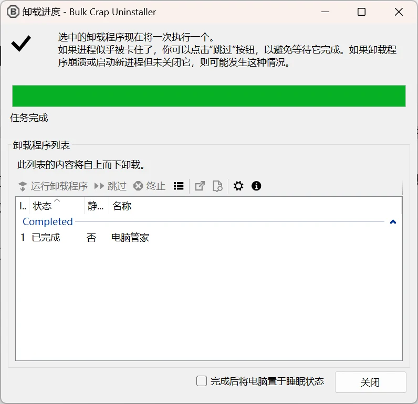Click the list view icon in toolbar
The image size is (418, 404).
point(179,186)
